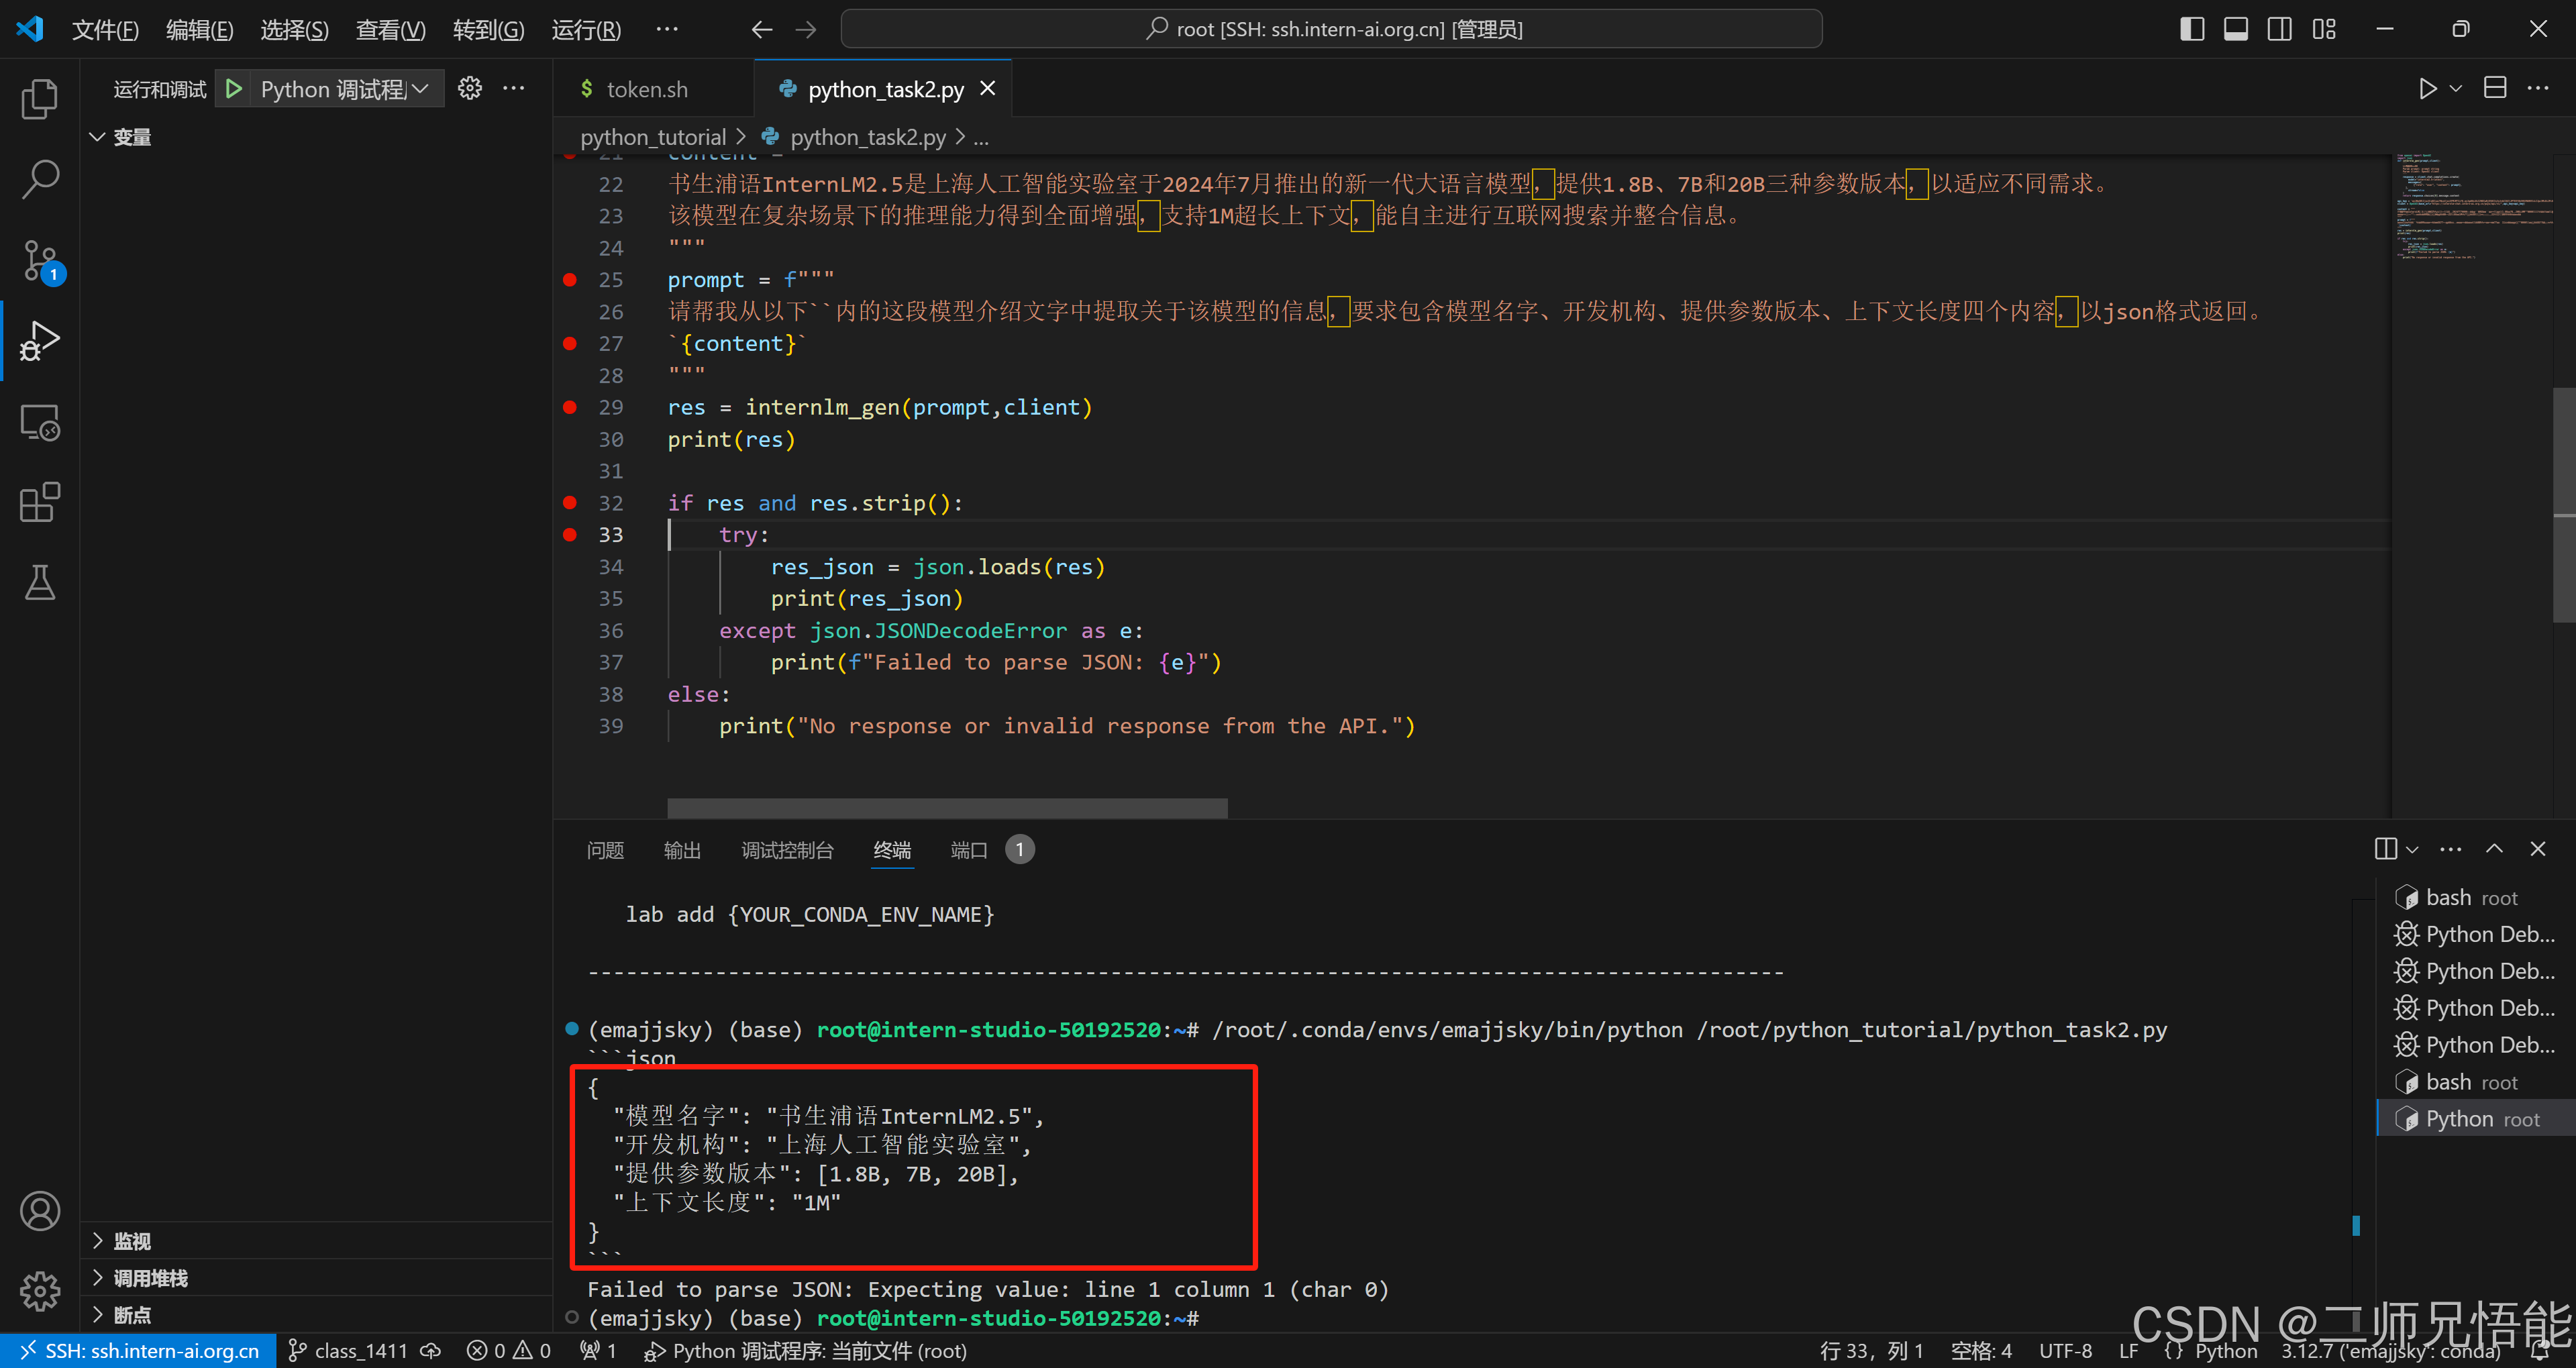Toggle the secondary sidebar visibility
Image resolution: width=2576 pixels, height=1368 pixels.
tap(2280, 28)
